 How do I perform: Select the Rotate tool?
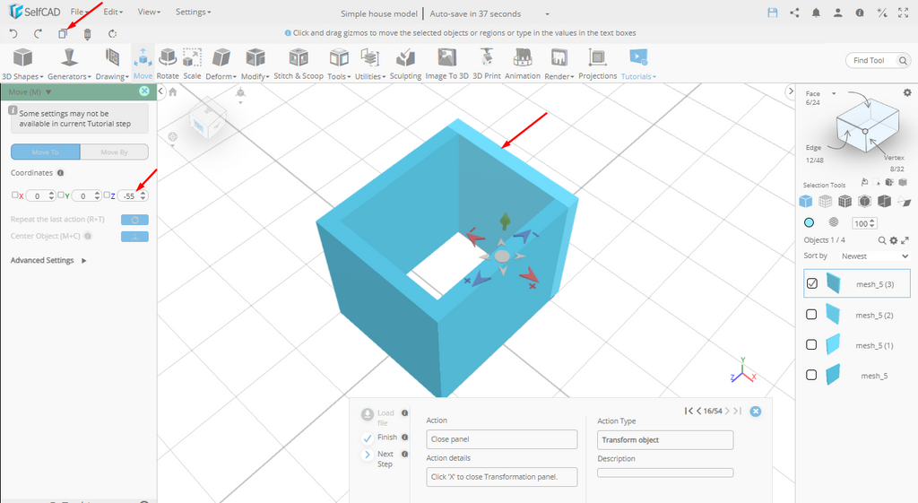click(x=168, y=64)
